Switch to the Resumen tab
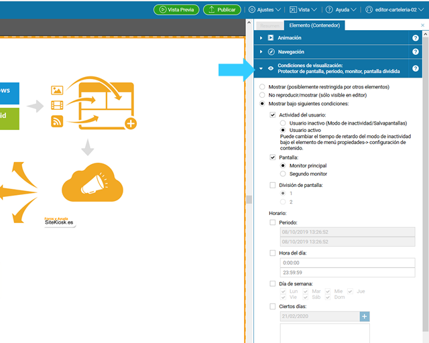429x343 pixels. tap(270, 25)
